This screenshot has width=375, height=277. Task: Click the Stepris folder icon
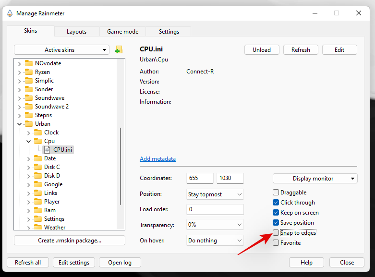coord(29,115)
